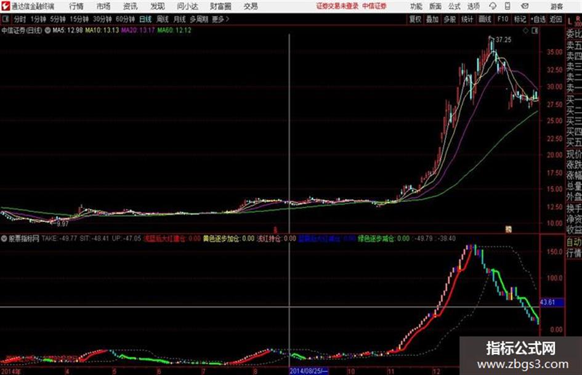The height and width of the screenshot is (375, 582).
Task: Open the 多周期 multi-period view
Action: point(199,19)
